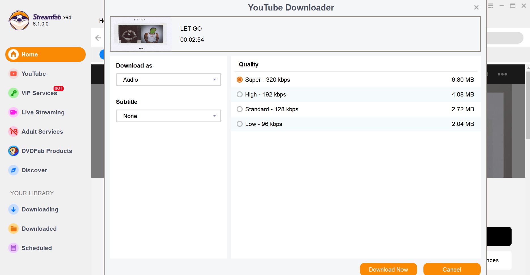Image resolution: width=530 pixels, height=275 pixels.
Task: Open the Scheduled library label
Action: click(x=37, y=248)
